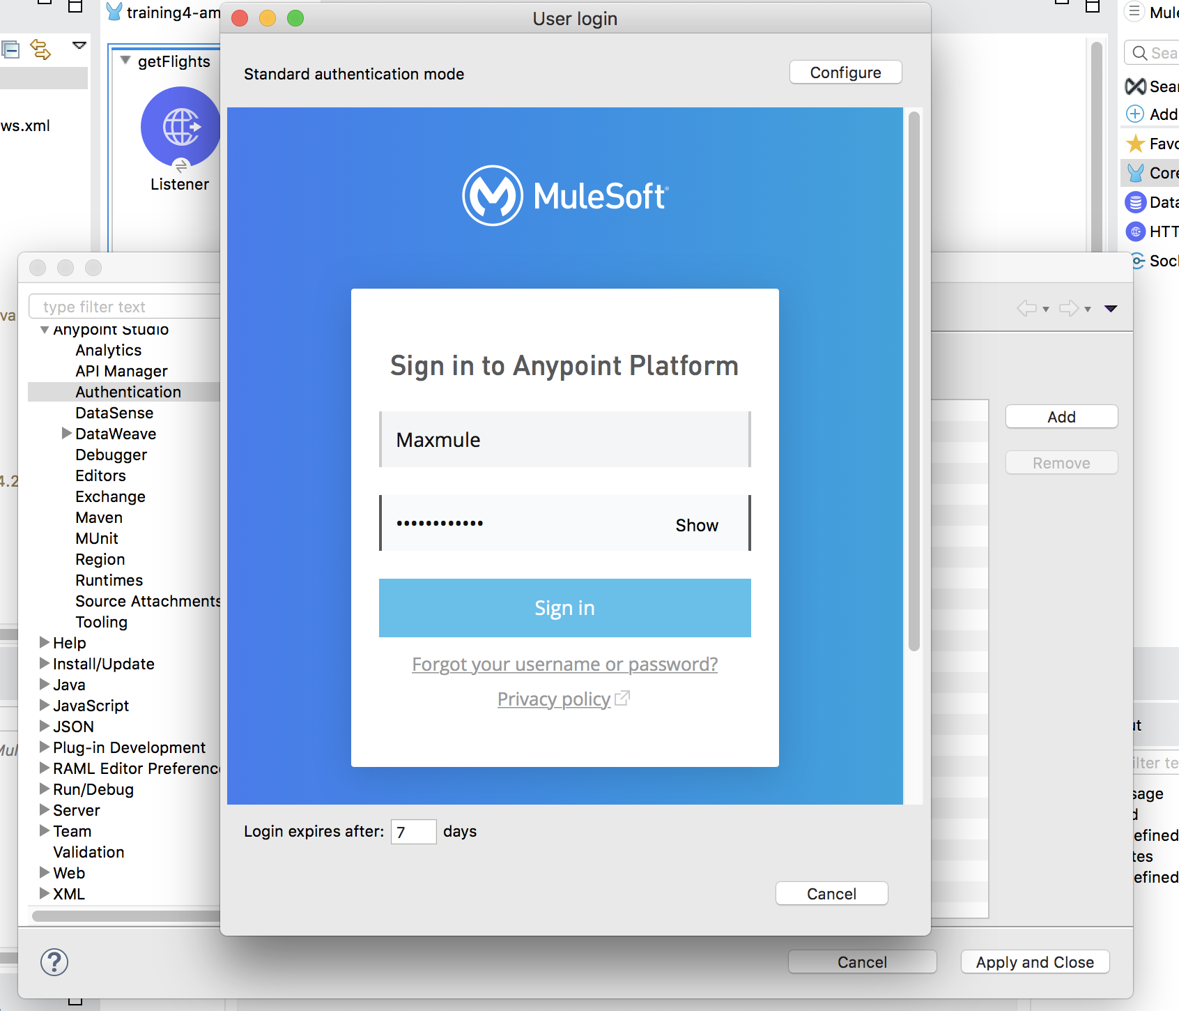Expand the Server preferences node
This screenshot has height=1011, width=1179.
[x=45, y=809]
